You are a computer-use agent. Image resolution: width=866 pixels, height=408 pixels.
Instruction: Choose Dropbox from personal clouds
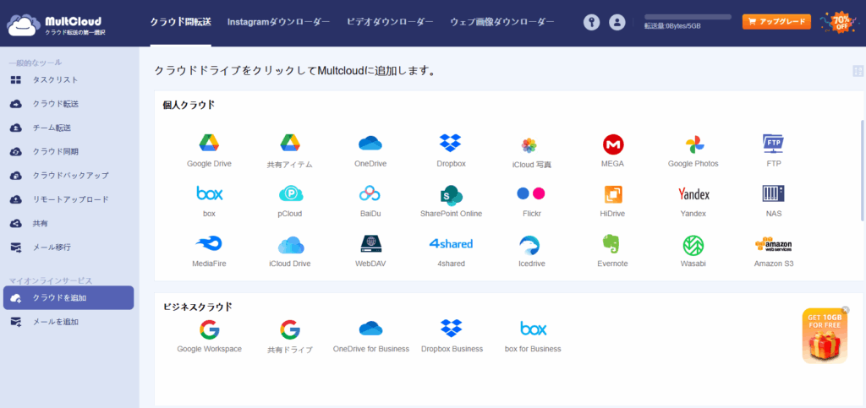(x=450, y=144)
